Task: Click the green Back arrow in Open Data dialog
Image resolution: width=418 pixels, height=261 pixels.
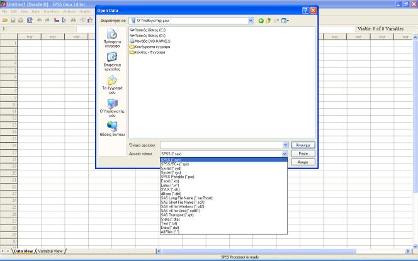Action: click(261, 21)
